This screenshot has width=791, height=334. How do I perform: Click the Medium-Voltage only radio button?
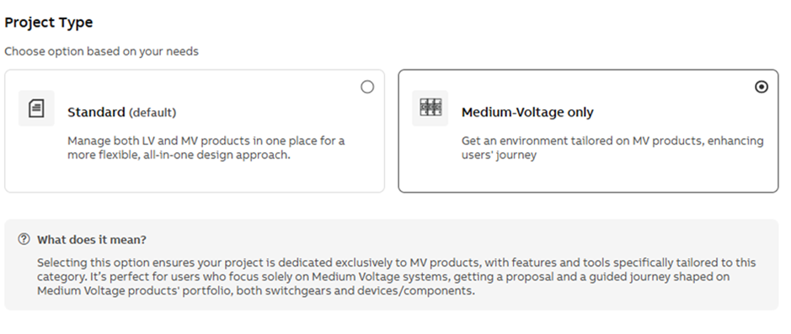click(x=762, y=87)
